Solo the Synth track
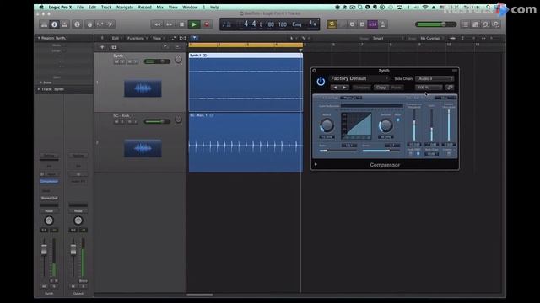Image resolution: width=540 pixels, height=303 pixels. [x=122, y=61]
